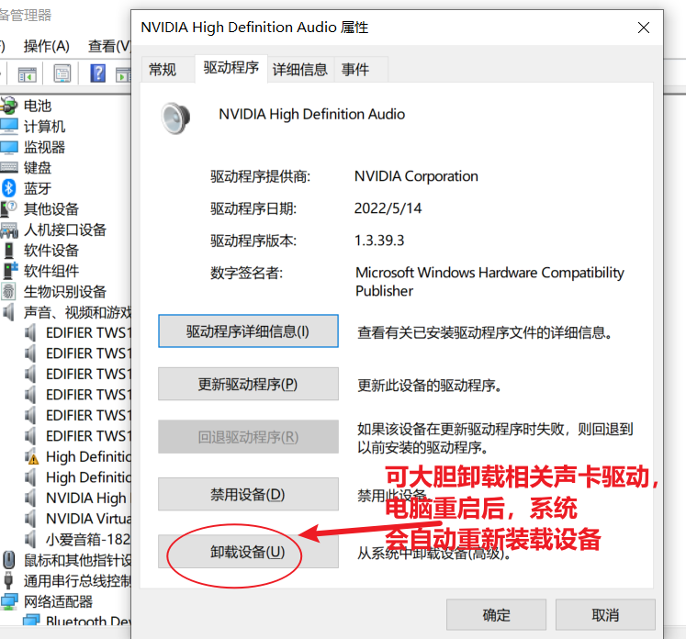Click the 小爱音箱 speaker icon
686x639 pixels.
tap(30, 539)
